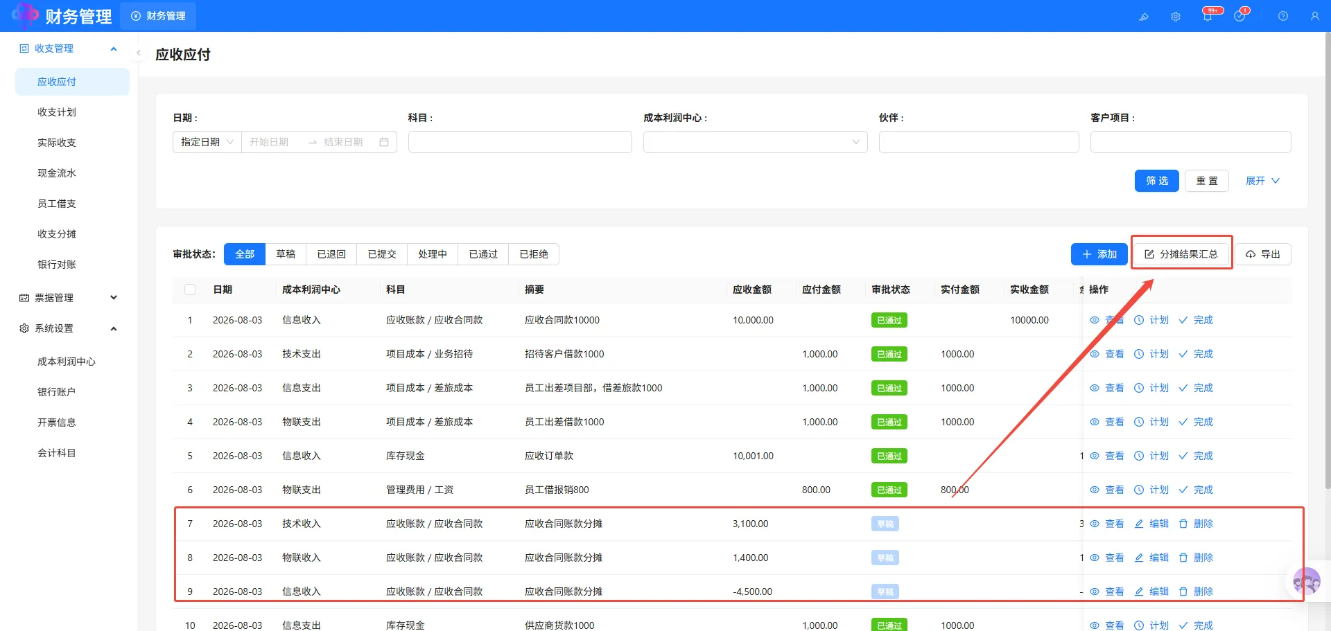View row 9 with -4,500.00 via 查看
Screen dimensions: 1331x631
pyautogui.click(x=1107, y=592)
